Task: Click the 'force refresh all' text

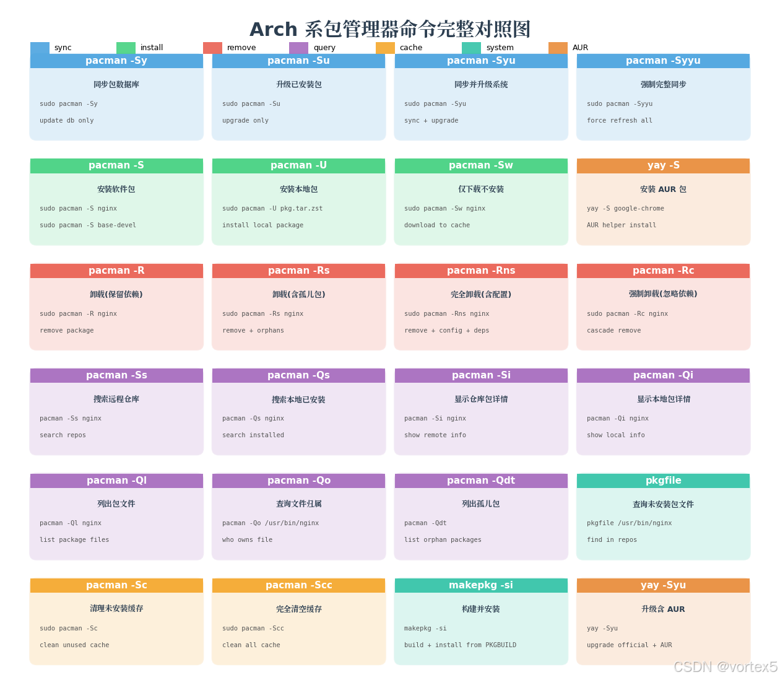Action: pos(620,121)
